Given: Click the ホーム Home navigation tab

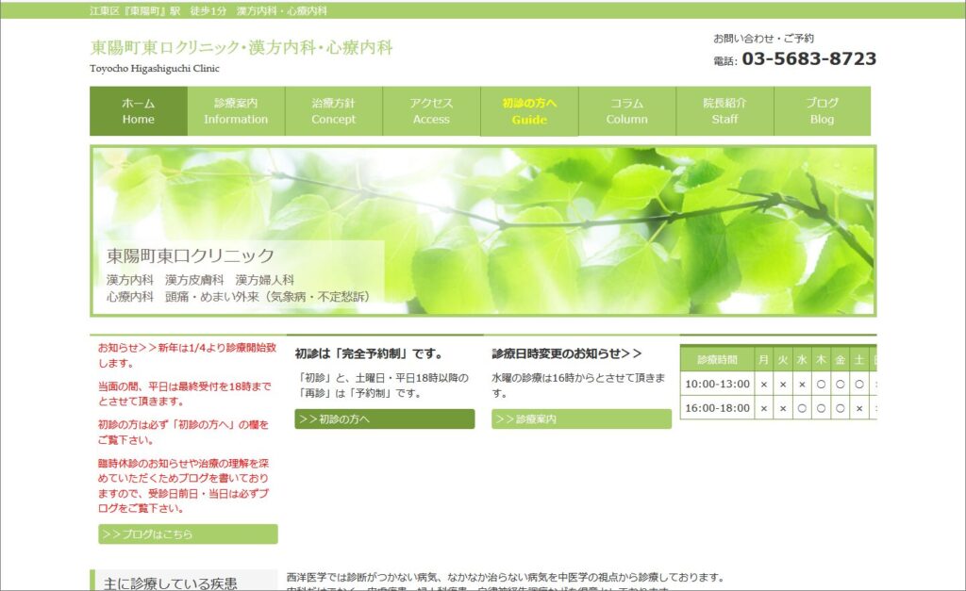Looking at the screenshot, I should tap(138, 111).
